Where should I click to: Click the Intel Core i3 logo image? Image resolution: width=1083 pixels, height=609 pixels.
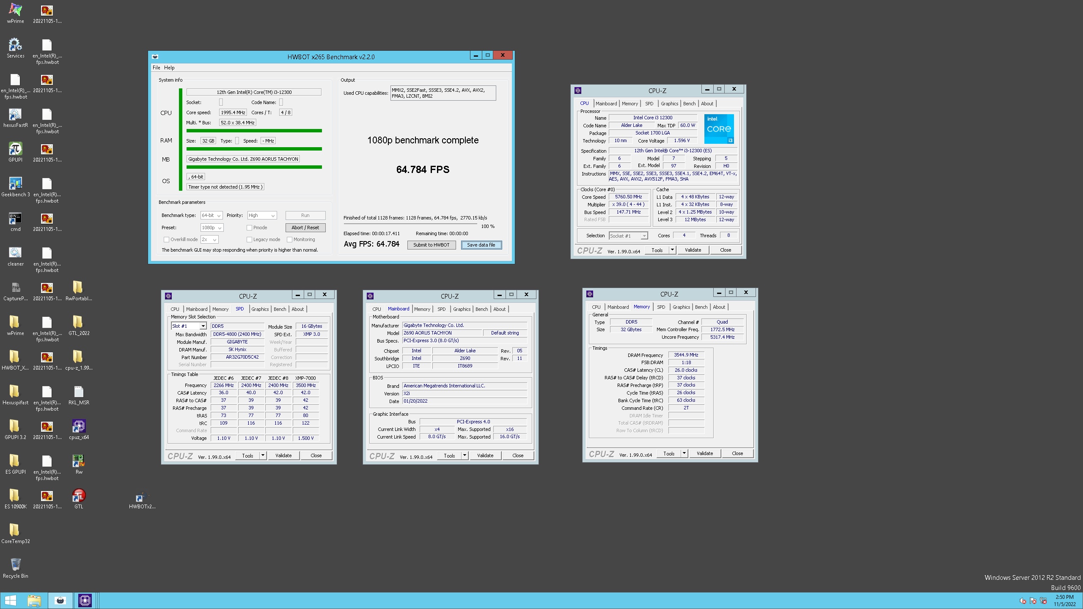719,129
